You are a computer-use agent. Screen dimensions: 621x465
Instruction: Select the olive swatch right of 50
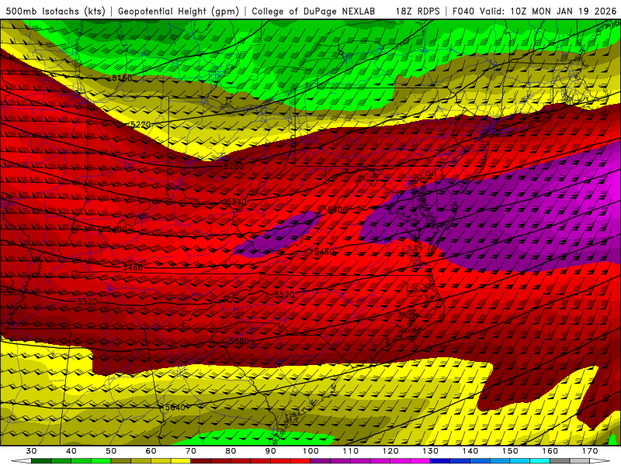coord(121,461)
